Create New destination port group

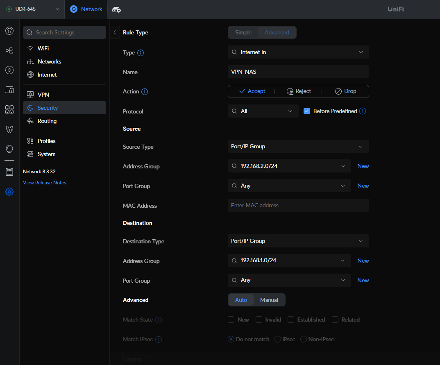(x=363, y=280)
